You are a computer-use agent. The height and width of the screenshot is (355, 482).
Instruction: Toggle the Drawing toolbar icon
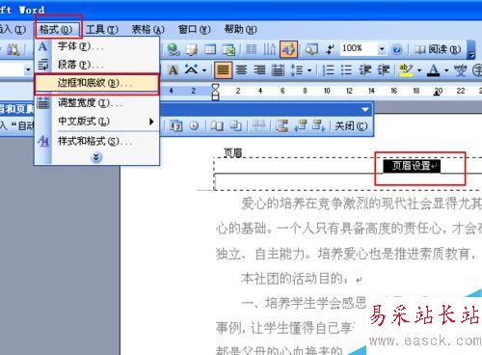click(x=288, y=49)
